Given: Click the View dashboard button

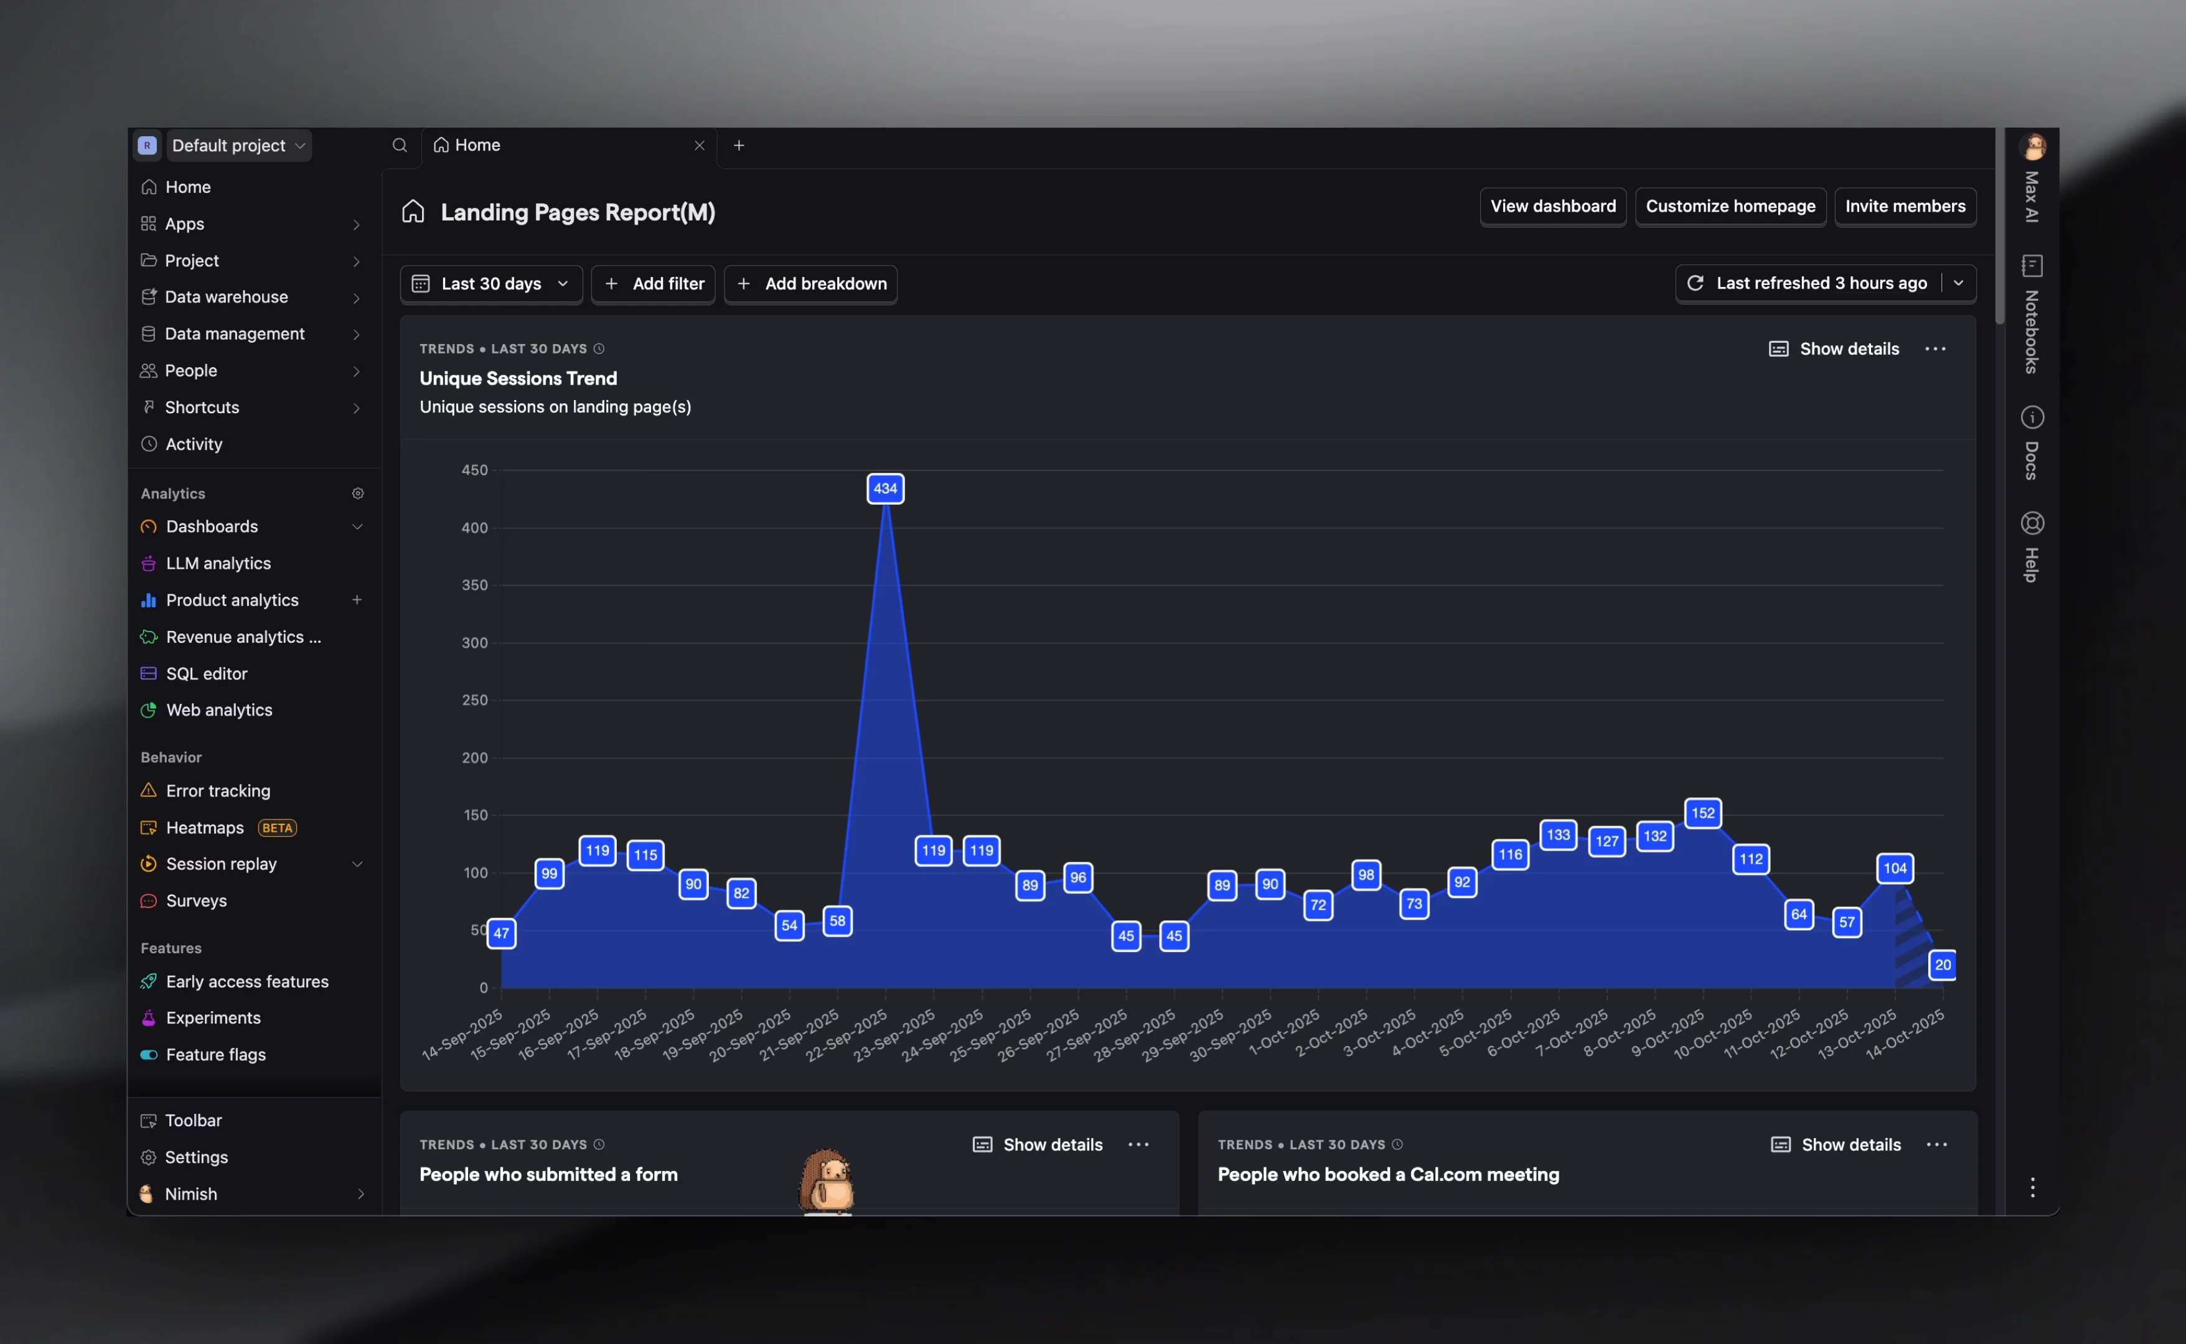Looking at the screenshot, I should [1552, 206].
